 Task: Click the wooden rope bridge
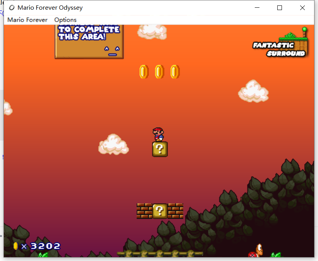click(x=160, y=254)
